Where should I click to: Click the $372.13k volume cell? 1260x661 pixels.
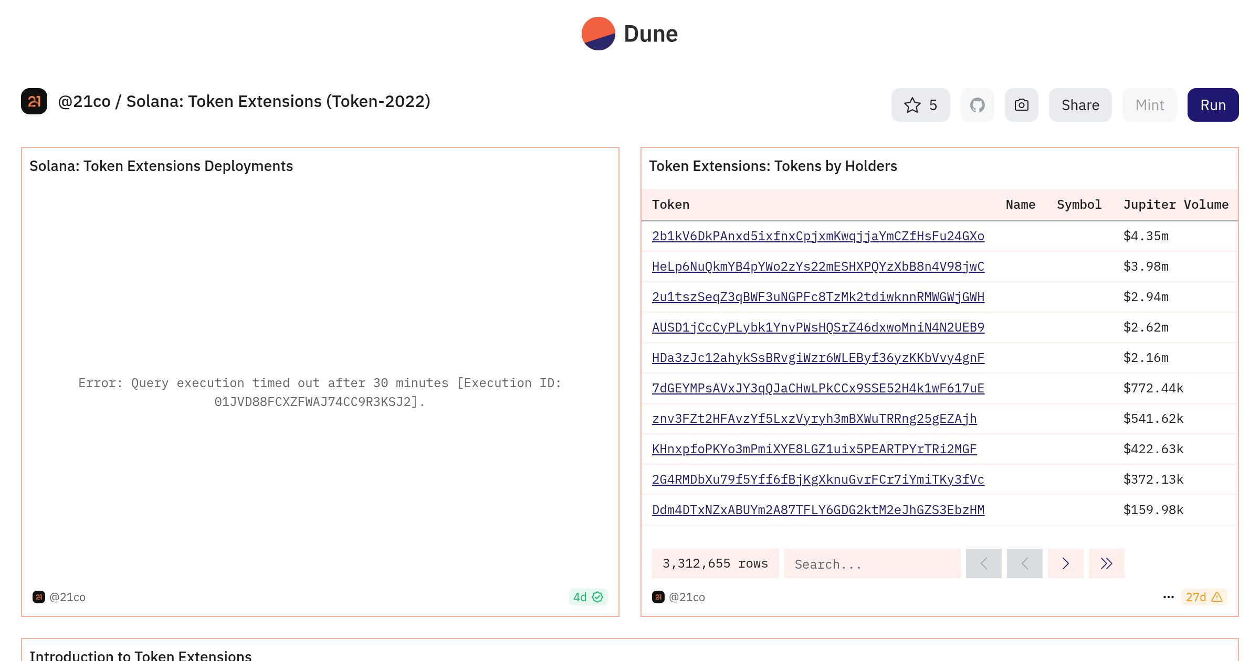[1153, 479]
